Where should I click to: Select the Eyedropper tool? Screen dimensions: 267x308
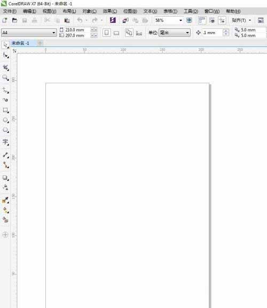pyautogui.click(x=5, y=200)
